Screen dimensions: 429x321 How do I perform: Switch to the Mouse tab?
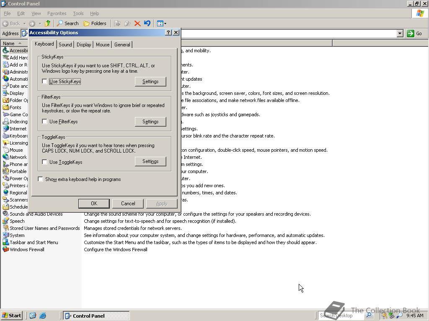pos(103,44)
